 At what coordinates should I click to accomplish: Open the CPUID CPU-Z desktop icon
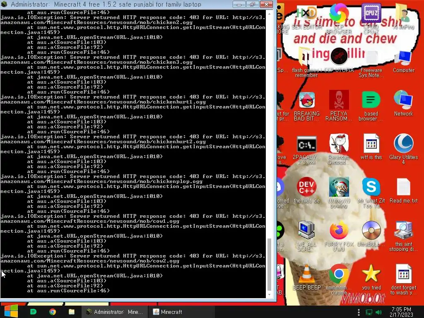371,14
